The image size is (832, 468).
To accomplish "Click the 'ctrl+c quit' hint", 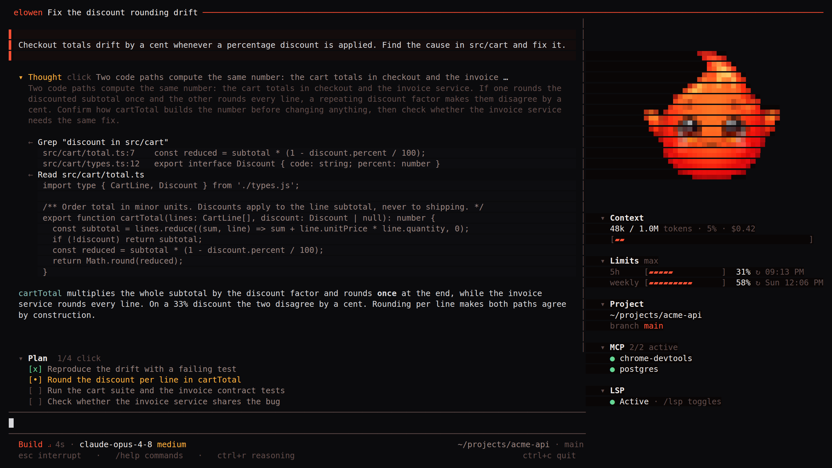I will point(549,456).
